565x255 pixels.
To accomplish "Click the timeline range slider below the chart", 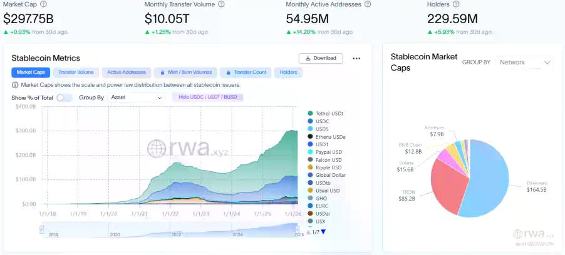I will point(169,229).
